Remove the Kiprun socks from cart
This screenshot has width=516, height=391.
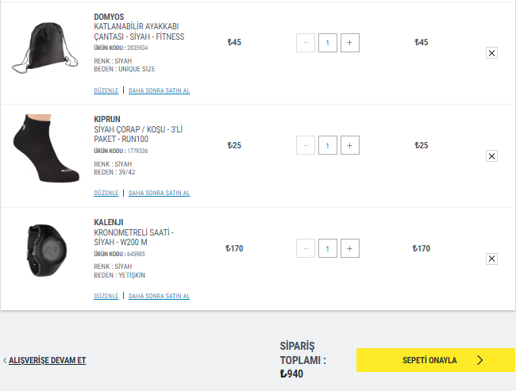pyautogui.click(x=491, y=156)
